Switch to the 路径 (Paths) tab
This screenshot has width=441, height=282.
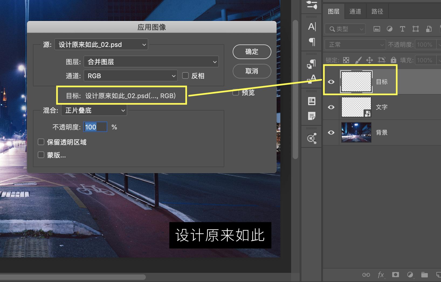[377, 11]
